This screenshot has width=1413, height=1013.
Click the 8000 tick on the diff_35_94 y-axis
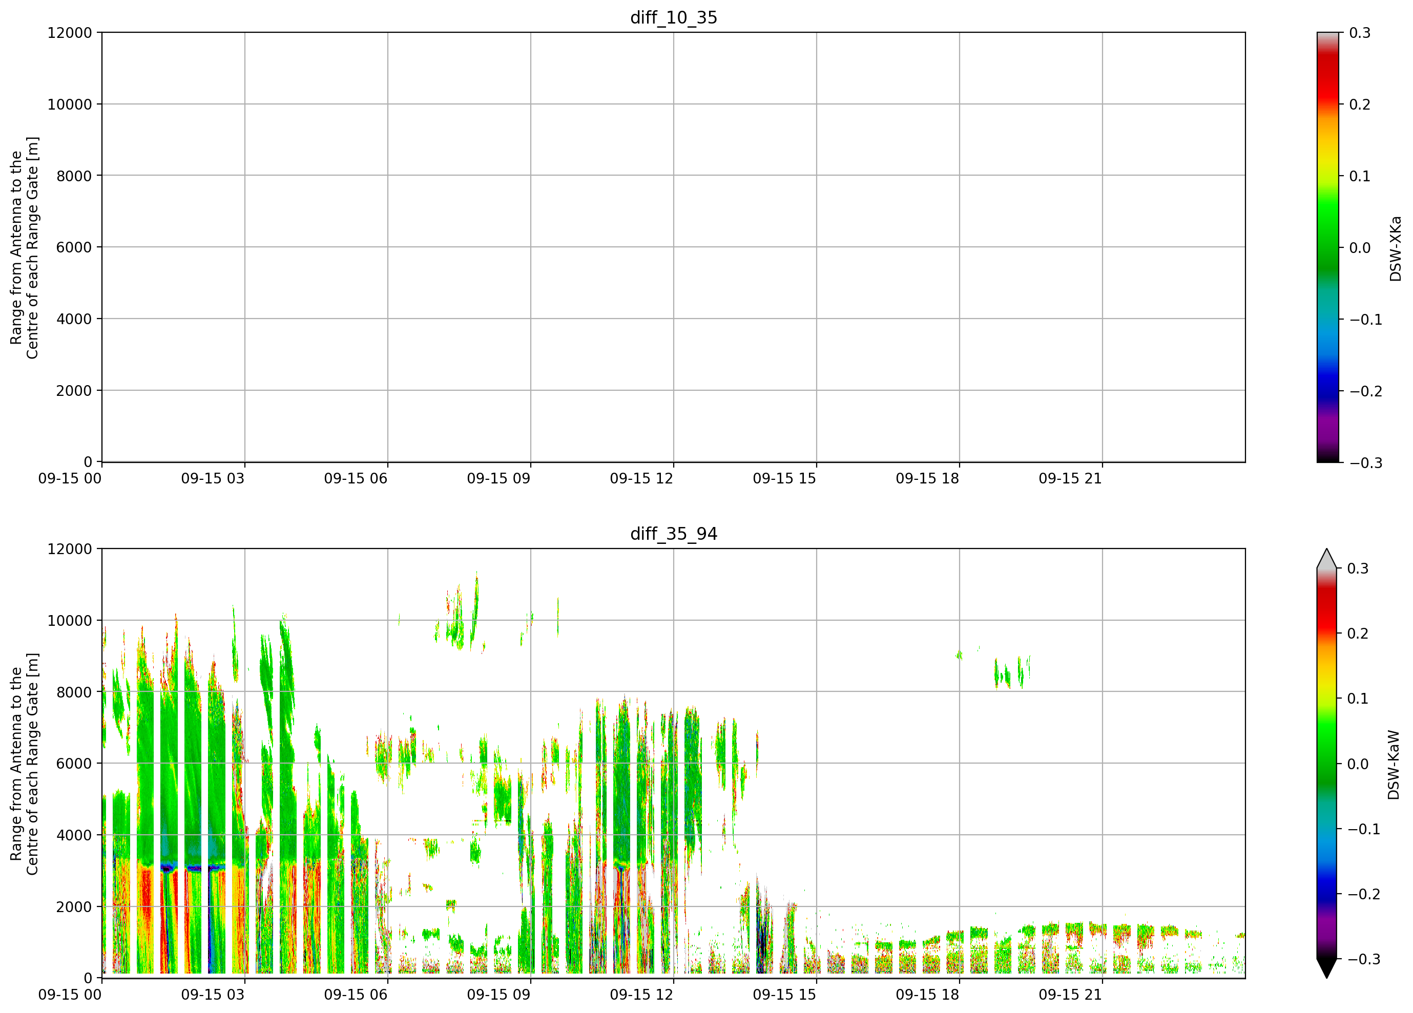pyautogui.click(x=74, y=692)
